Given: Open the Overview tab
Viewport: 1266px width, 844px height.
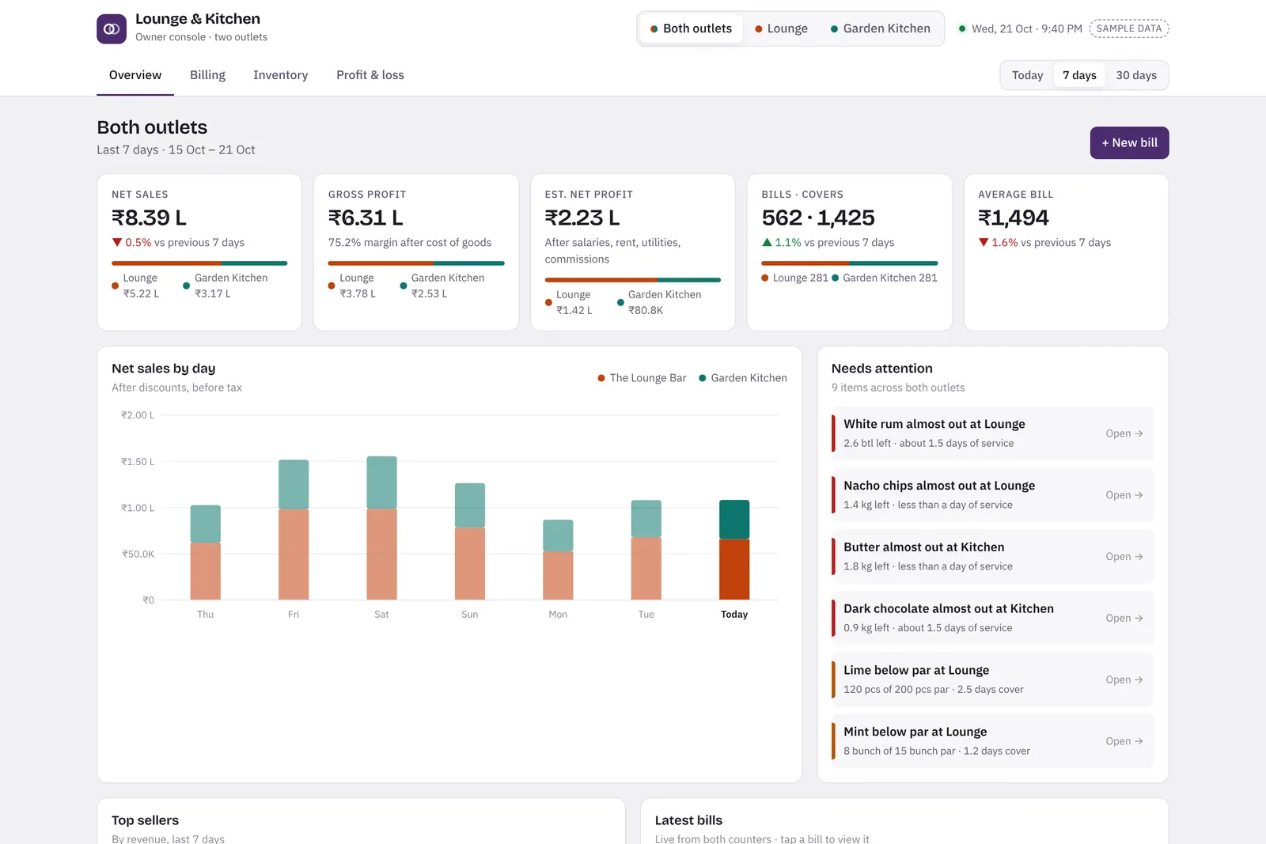Looking at the screenshot, I should coord(135,75).
